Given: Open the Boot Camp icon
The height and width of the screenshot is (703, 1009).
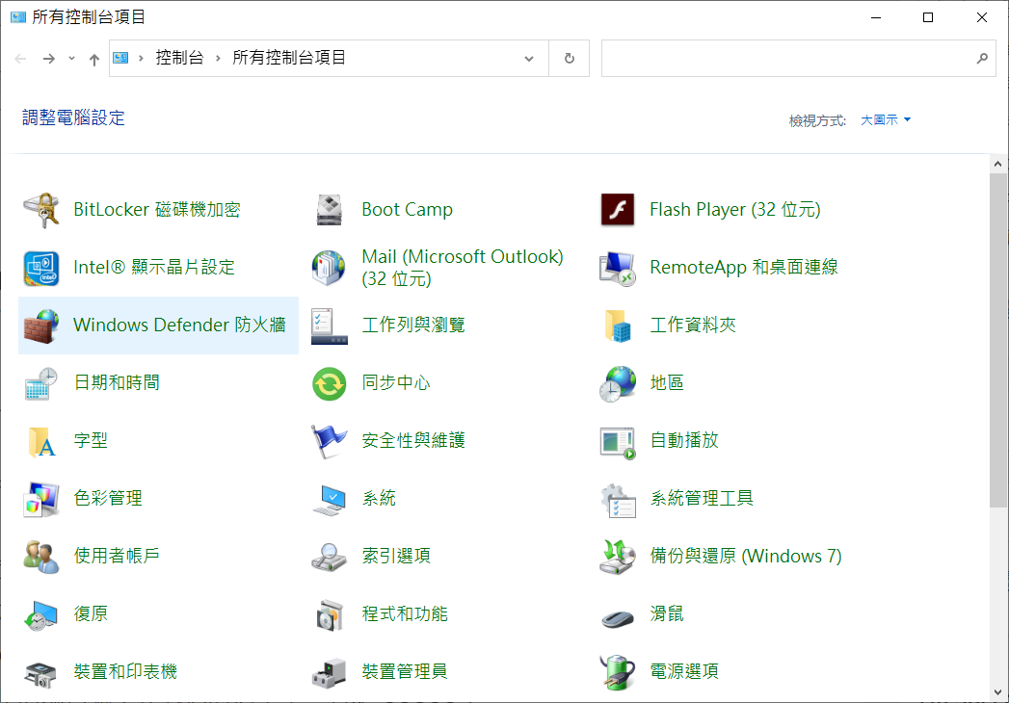Looking at the screenshot, I should pos(330,210).
